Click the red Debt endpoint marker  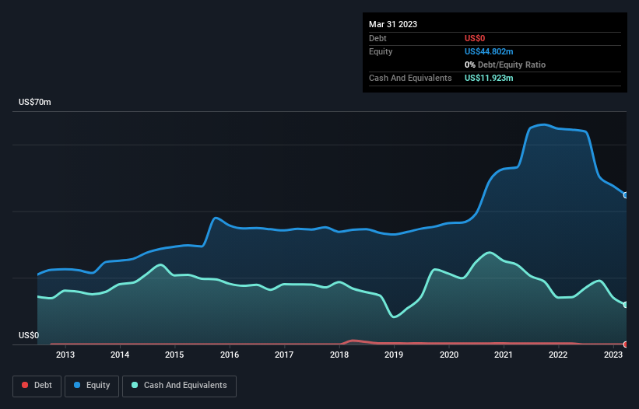[626, 344]
